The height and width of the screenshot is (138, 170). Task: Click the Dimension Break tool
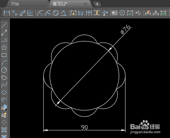pos(105,13)
